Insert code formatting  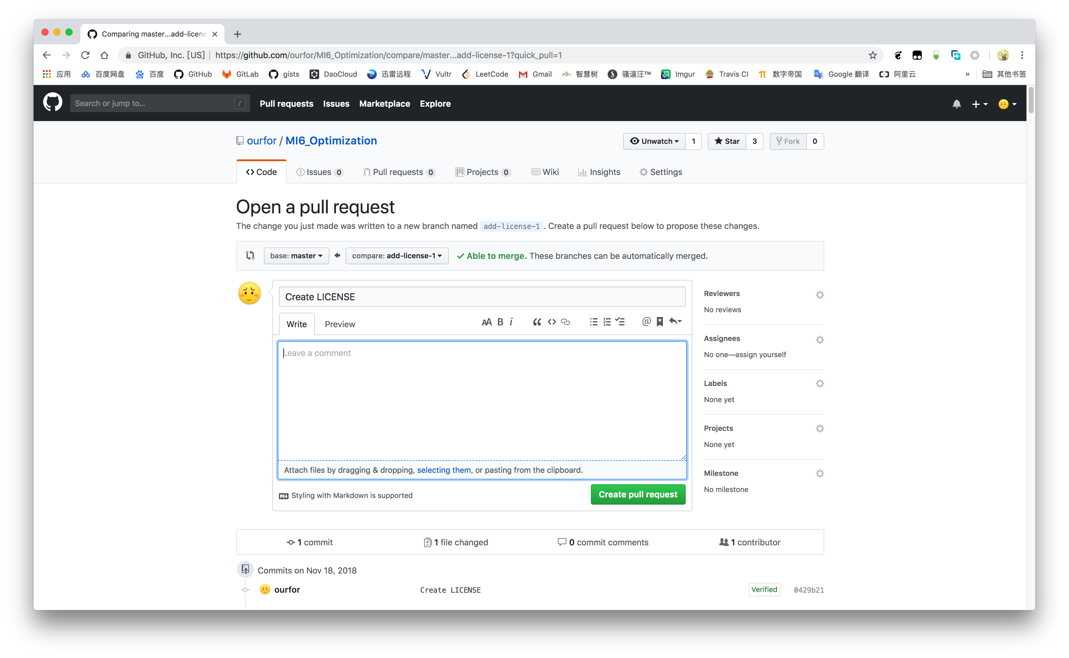[x=552, y=322]
